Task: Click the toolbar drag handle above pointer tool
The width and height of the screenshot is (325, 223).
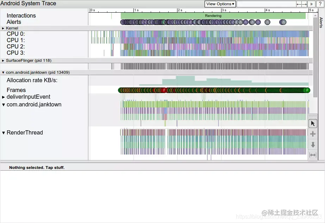Action: point(313,116)
